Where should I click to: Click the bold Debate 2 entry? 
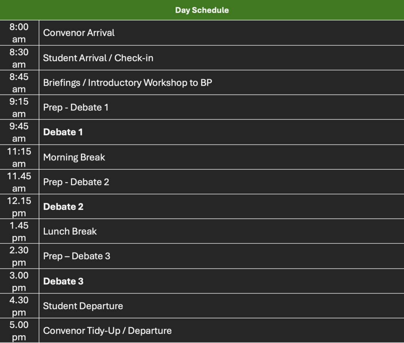pyautogui.click(x=63, y=206)
